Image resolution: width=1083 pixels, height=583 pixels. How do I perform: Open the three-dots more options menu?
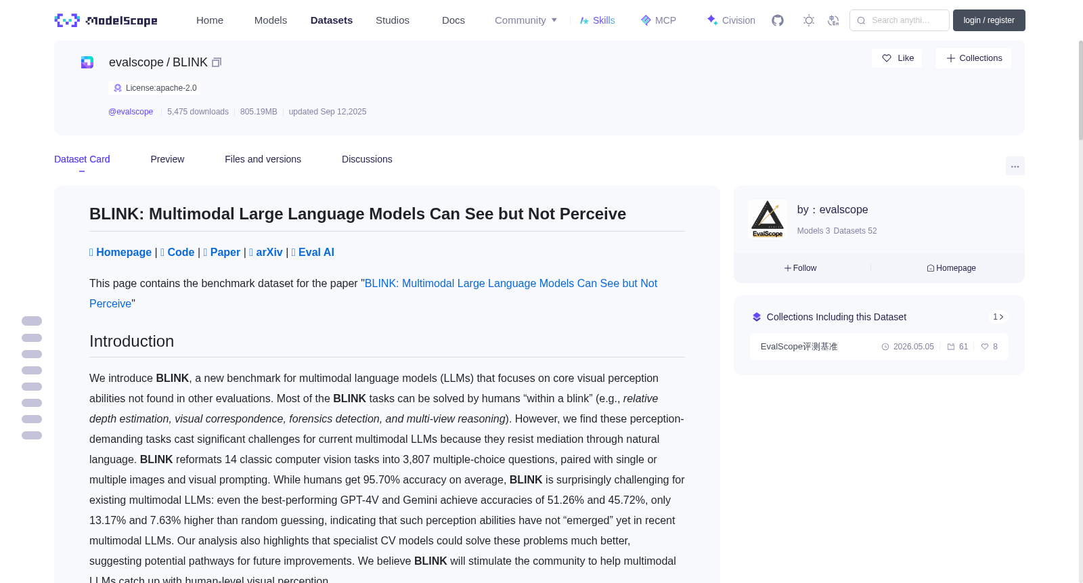(1015, 166)
